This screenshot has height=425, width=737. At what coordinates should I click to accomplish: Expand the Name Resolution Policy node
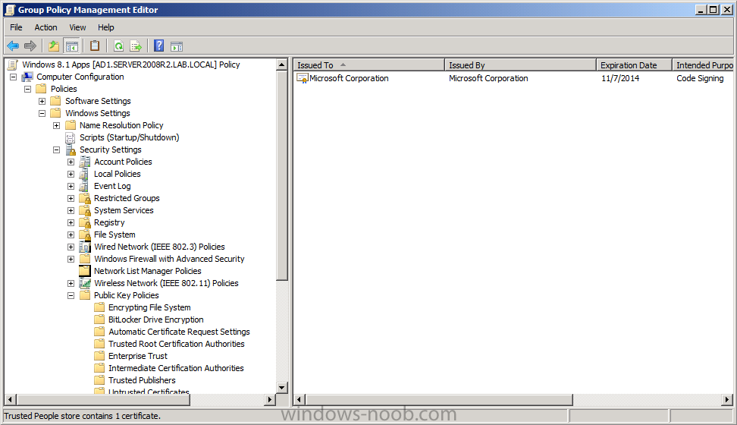[x=56, y=126]
